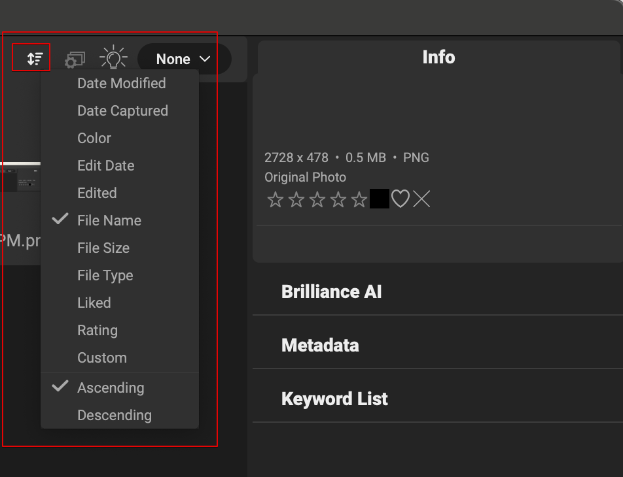Expand the Metadata section

point(320,345)
